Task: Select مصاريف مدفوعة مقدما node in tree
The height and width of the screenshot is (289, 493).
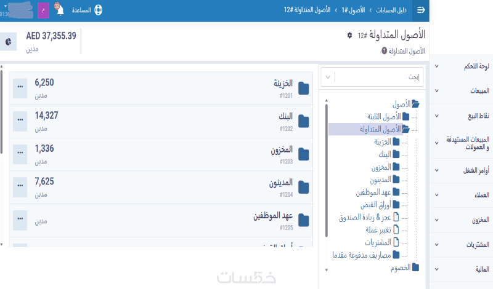Action: pyautogui.click(x=362, y=255)
